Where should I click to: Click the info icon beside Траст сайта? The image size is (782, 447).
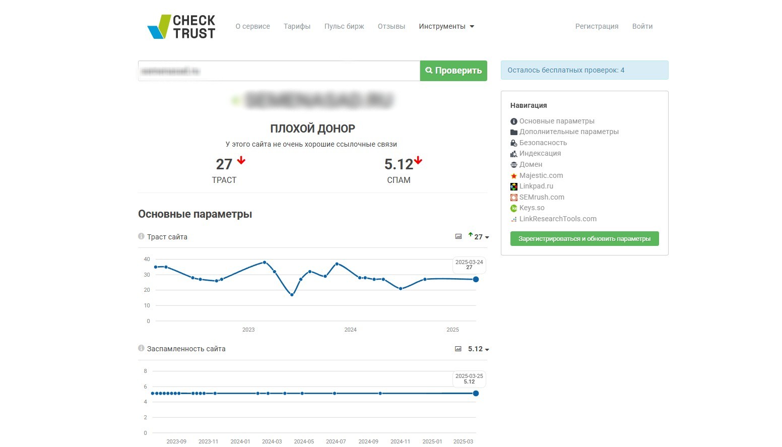click(141, 236)
